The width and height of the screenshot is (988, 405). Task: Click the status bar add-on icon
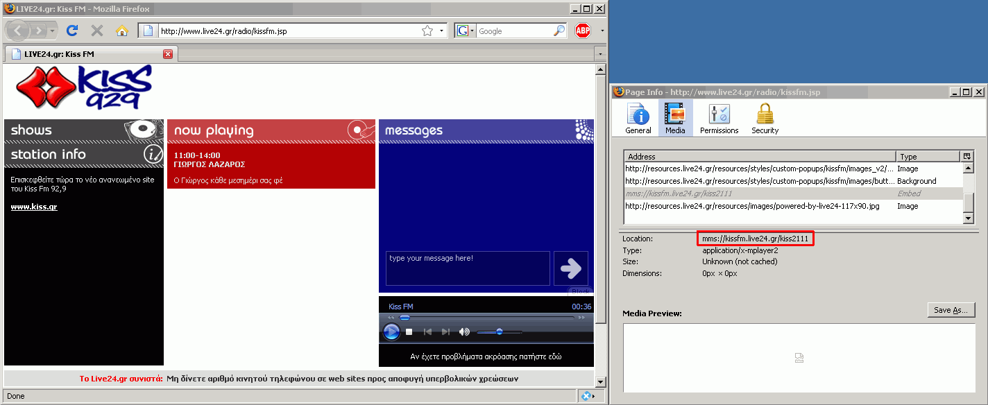point(586,396)
